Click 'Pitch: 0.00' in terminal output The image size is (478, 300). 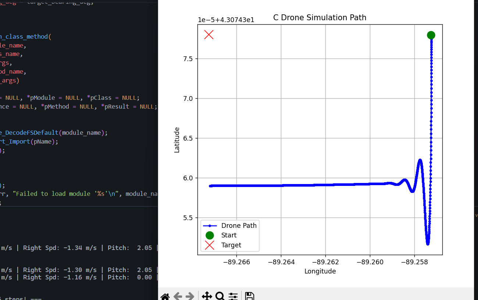[130, 277]
